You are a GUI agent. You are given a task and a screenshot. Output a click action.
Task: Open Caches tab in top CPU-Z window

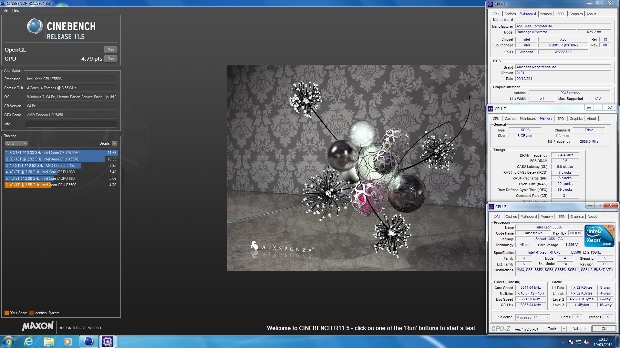(x=510, y=14)
